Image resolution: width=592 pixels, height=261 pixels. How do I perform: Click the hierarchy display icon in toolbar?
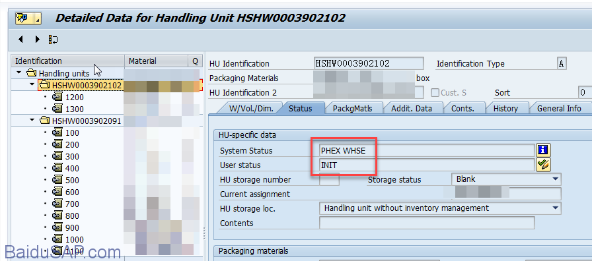[54, 40]
